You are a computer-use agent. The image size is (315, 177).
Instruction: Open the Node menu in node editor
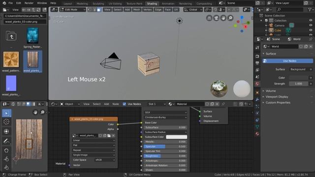click(116, 104)
